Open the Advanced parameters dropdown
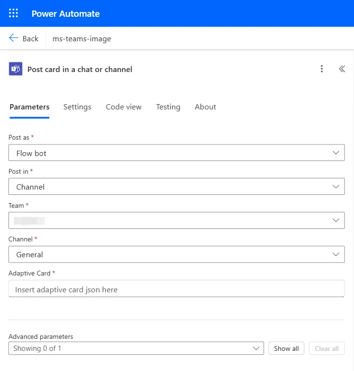 click(x=136, y=348)
